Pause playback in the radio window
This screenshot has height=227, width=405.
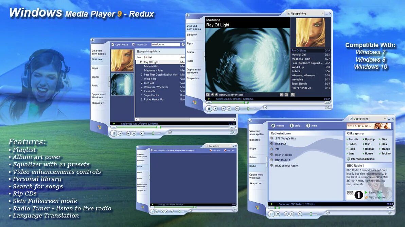click(271, 214)
